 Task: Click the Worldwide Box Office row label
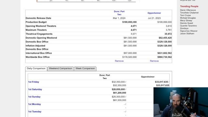[x=38, y=57]
